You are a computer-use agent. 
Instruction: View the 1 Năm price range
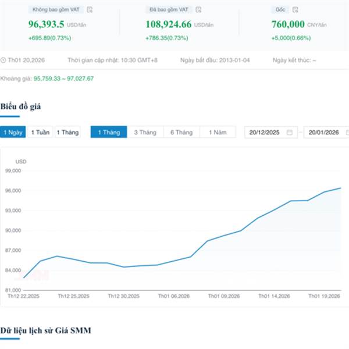218,133
